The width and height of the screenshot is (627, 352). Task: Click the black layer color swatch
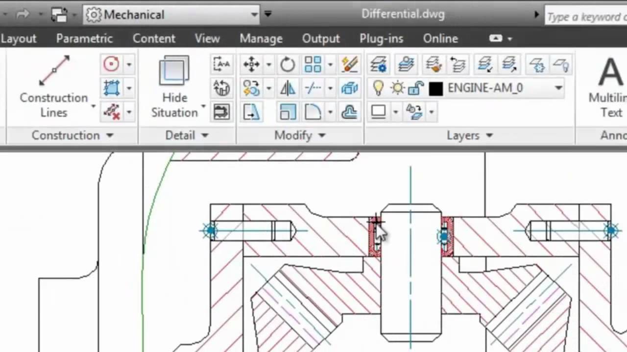[436, 88]
